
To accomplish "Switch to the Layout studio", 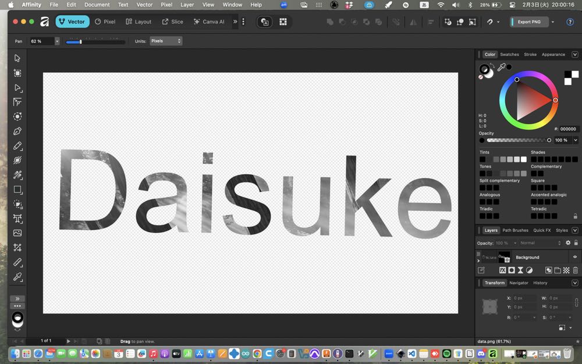I will (139, 22).
